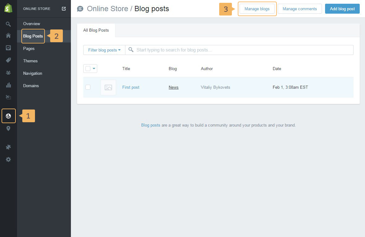Screen dimensions: 365x237
Task: Open Orders via the checkmark inbox icon
Action: 8,48
